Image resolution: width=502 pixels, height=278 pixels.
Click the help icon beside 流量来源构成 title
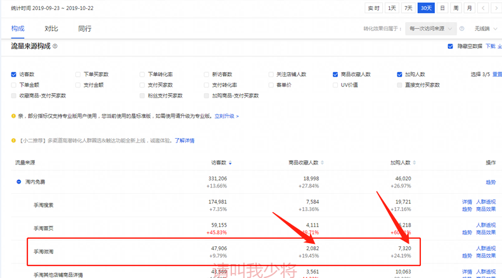(55, 46)
